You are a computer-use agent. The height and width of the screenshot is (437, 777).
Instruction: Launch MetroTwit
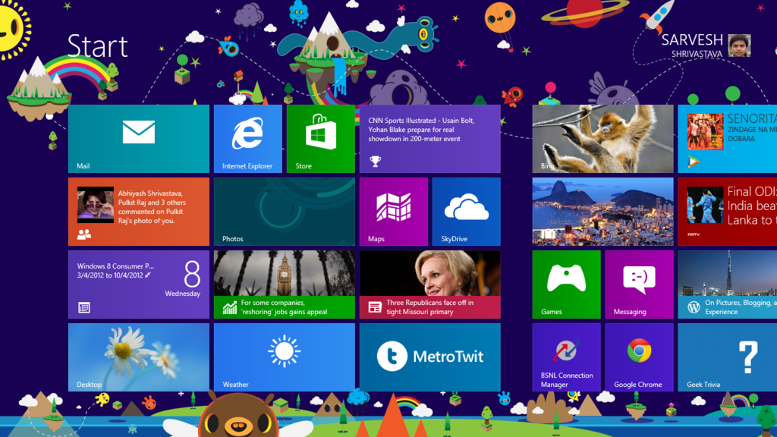pos(429,357)
